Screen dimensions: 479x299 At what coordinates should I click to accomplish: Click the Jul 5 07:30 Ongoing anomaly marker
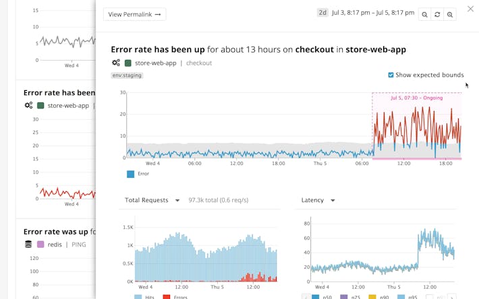pyautogui.click(x=416, y=98)
